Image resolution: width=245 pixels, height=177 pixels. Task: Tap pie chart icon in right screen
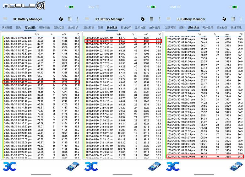pos(224,19)
